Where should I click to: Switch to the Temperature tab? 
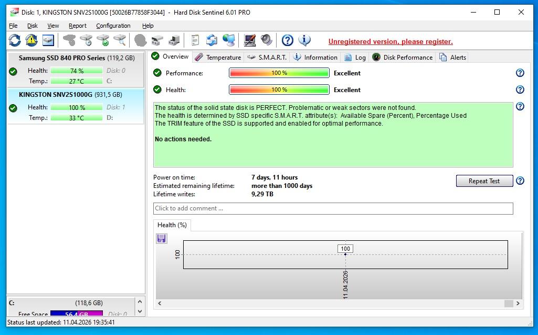218,58
